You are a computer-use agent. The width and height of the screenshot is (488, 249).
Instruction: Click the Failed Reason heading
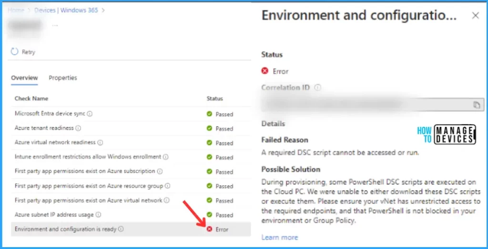[285, 140]
